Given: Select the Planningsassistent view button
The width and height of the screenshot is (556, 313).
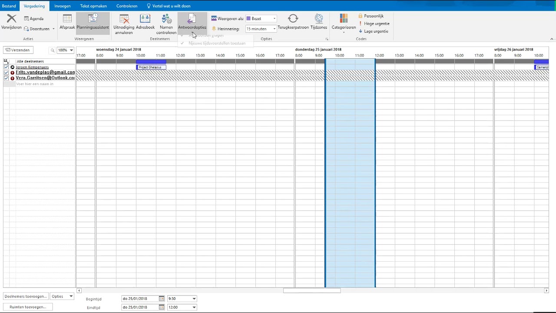Looking at the screenshot, I should (x=93, y=23).
